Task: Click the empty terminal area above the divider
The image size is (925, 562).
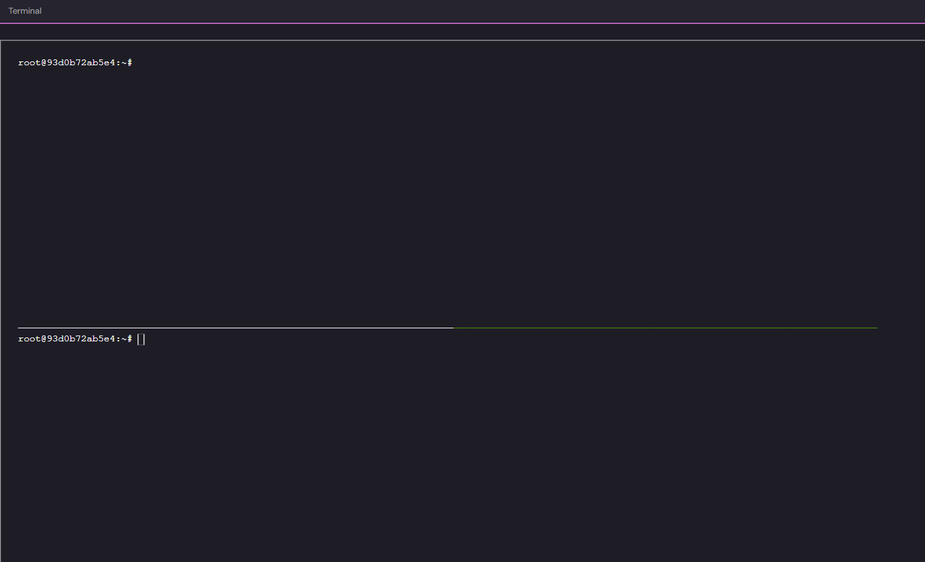Action: [457, 196]
